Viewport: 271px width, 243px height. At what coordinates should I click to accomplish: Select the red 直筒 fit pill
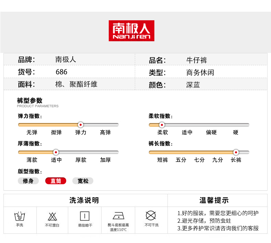[56, 181]
